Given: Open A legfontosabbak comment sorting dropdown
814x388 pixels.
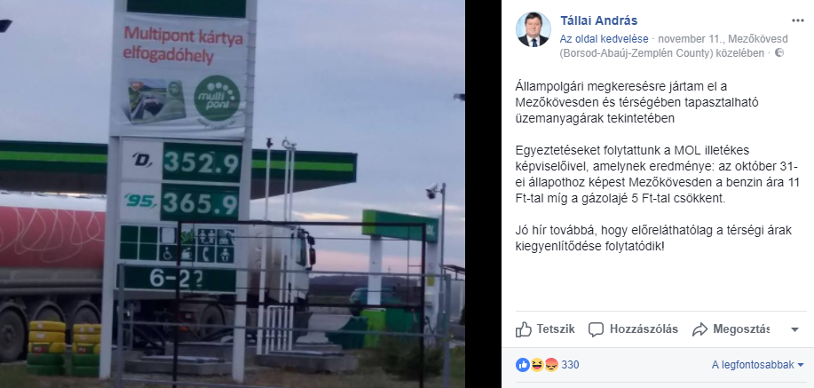Looking at the screenshot, I should (x=757, y=365).
